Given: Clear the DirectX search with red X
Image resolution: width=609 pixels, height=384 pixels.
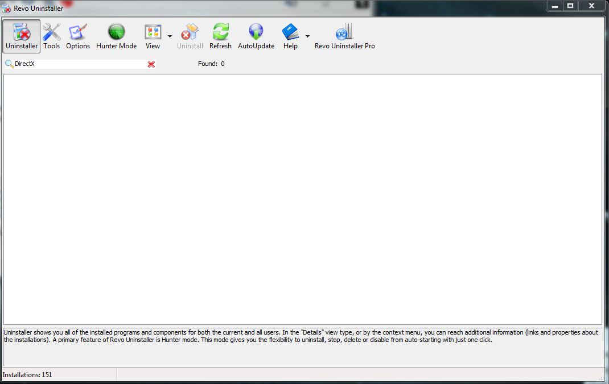Looking at the screenshot, I should coord(151,64).
